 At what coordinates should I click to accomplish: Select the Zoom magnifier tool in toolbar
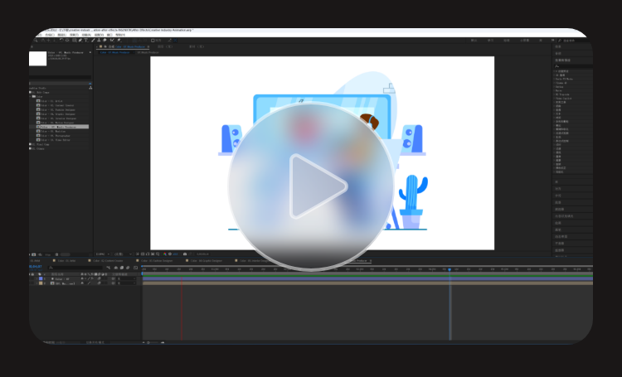[x=36, y=41]
